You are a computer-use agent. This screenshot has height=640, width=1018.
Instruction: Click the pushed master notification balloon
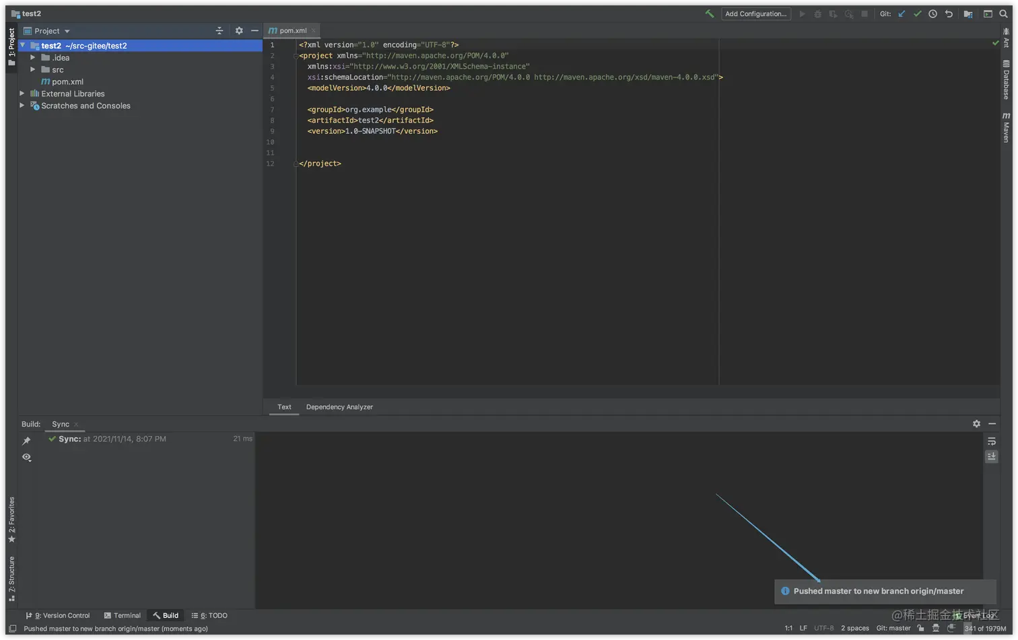point(885,591)
